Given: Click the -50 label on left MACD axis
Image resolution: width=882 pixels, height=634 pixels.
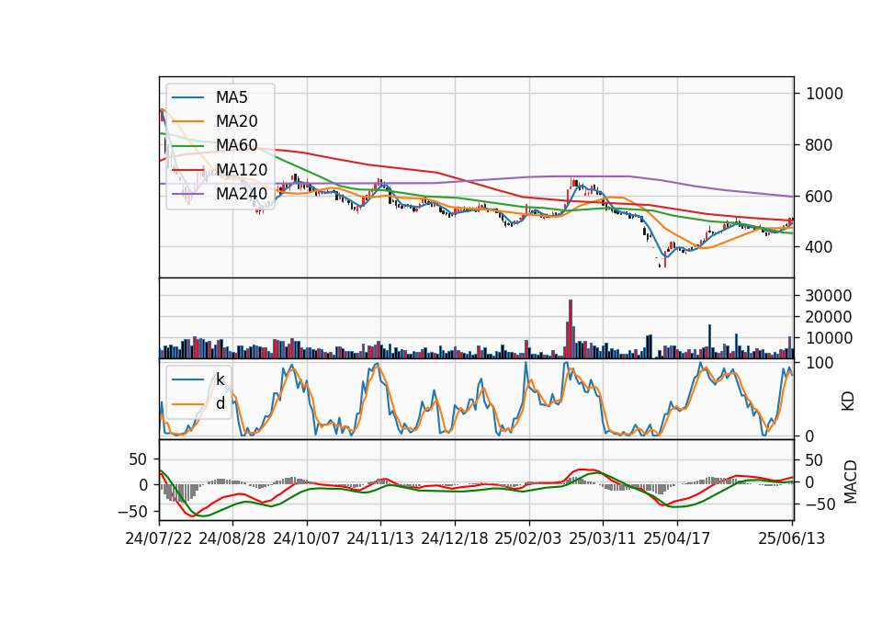Looking at the screenshot, I should tap(132, 512).
